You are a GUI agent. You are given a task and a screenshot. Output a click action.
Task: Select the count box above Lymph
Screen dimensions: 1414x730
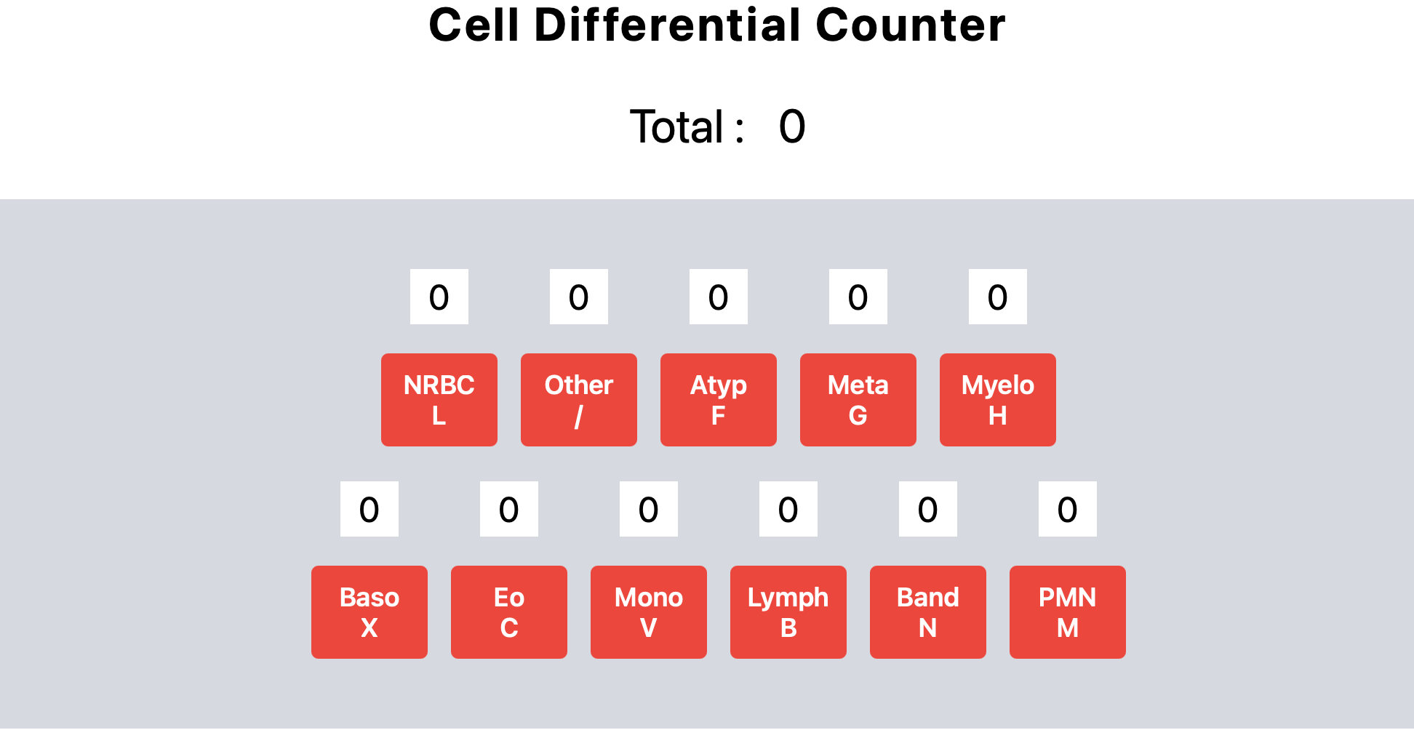(788, 509)
